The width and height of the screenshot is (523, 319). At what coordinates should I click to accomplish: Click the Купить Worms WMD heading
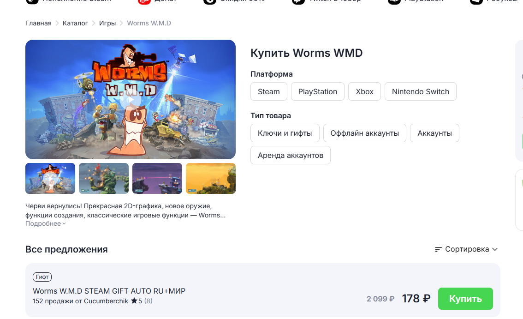307,53
